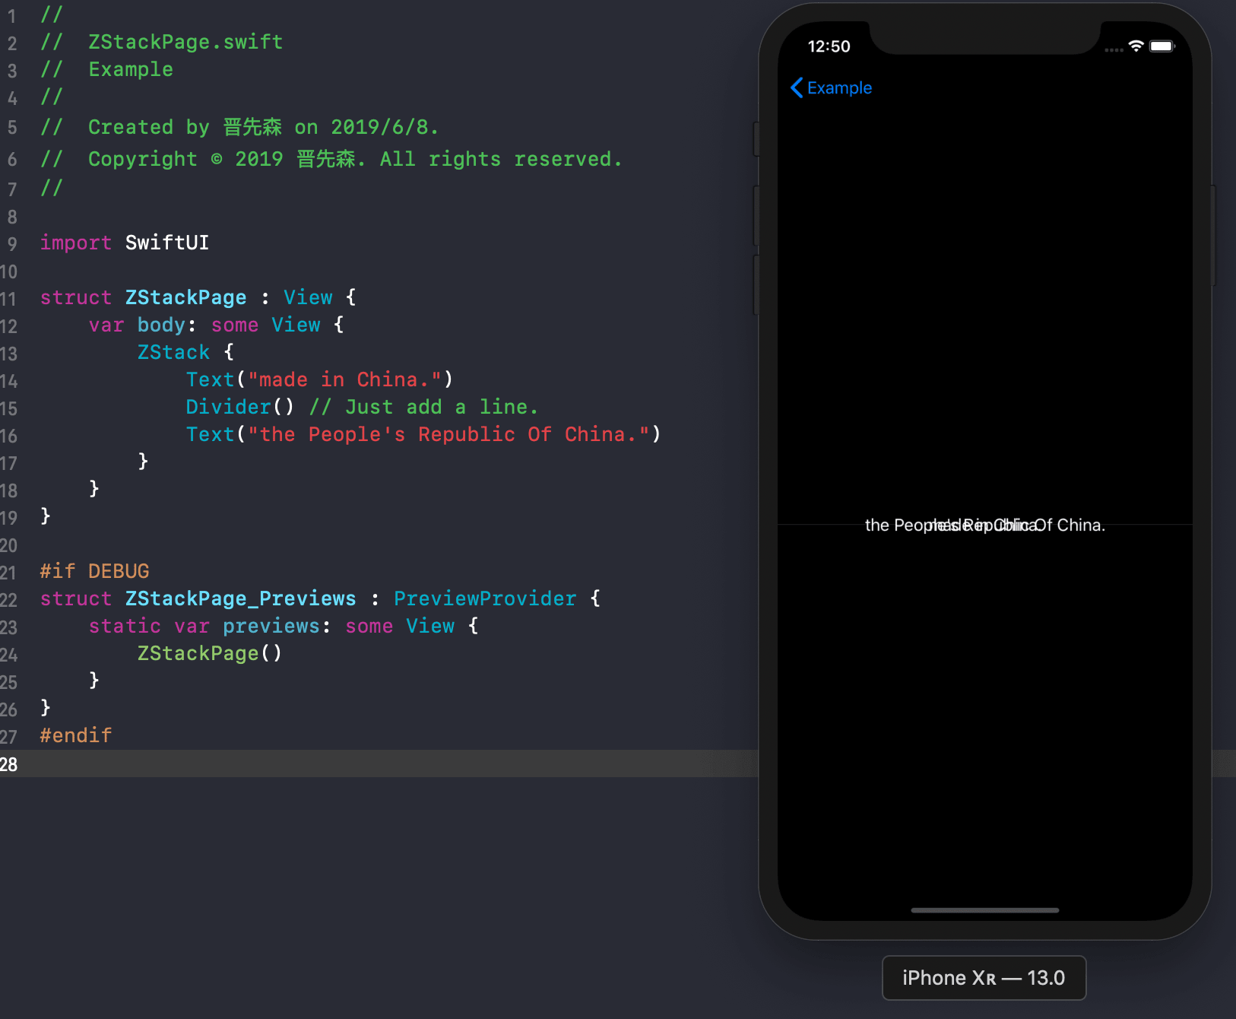
Task: Click the #endif directive
Action: (x=74, y=735)
